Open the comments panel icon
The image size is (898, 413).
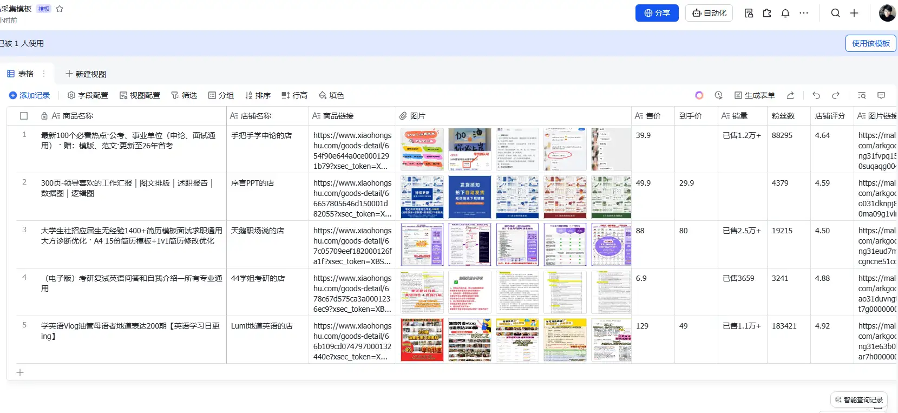tap(881, 95)
